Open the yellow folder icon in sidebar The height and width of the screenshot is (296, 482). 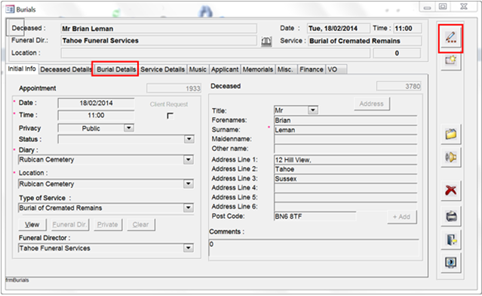click(x=450, y=134)
